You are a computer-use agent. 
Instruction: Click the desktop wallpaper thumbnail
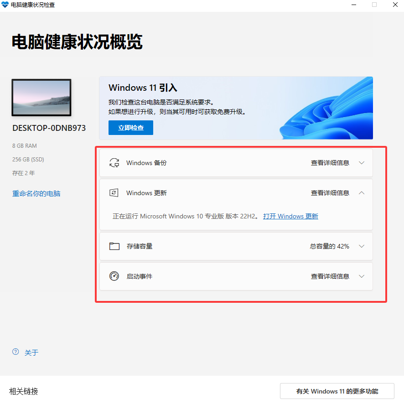[x=41, y=98]
